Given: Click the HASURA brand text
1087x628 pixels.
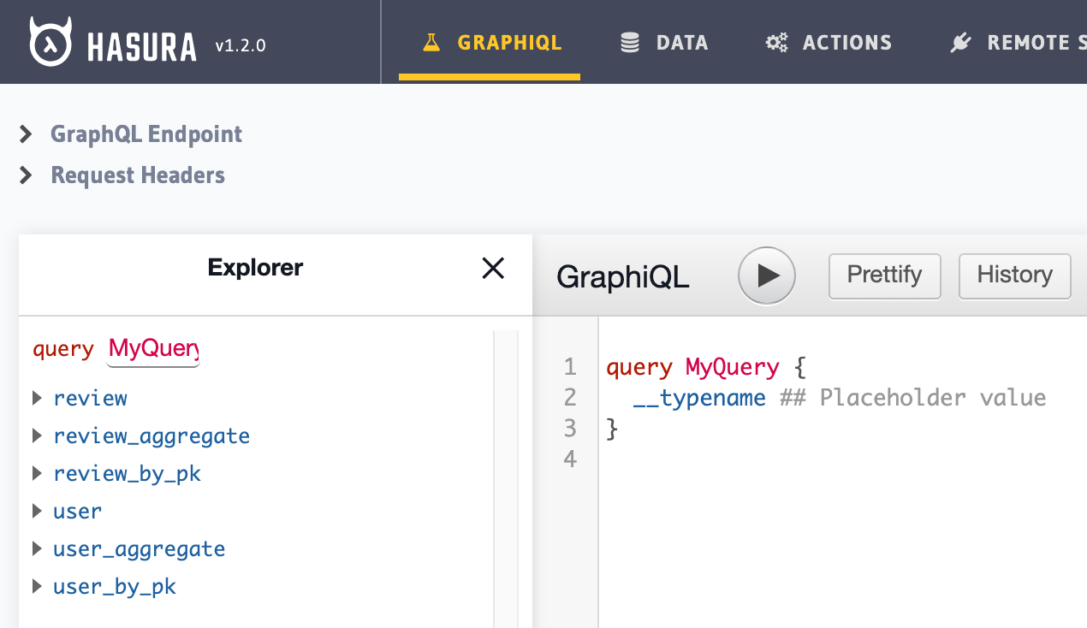Looking at the screenshot, I should (141, 45).
